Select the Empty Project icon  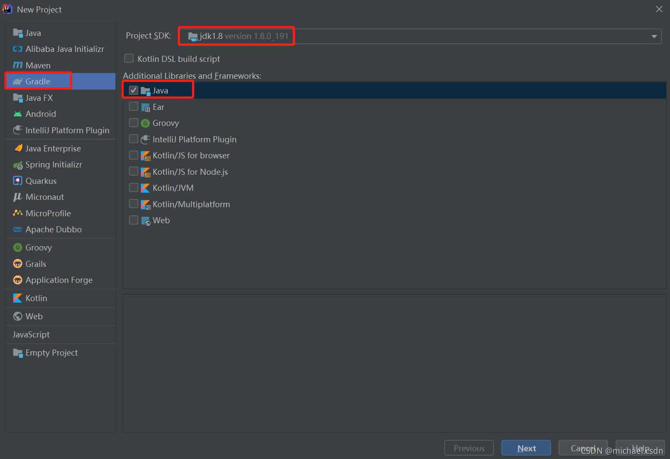tap(18, 353)
